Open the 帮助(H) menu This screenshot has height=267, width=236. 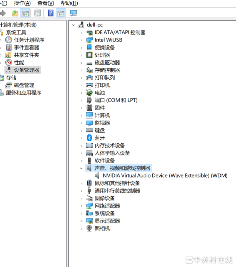coord(69,3)
